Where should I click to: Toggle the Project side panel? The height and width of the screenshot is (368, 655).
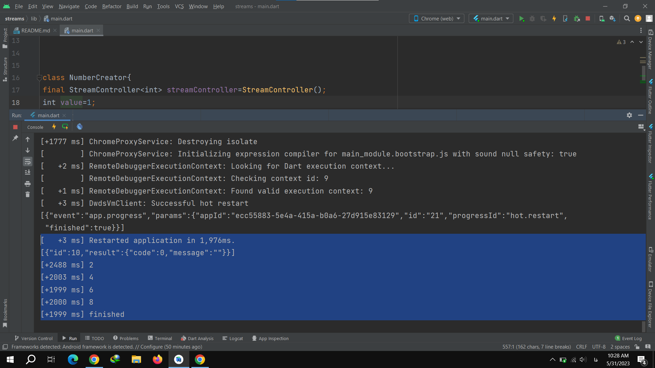5,38
